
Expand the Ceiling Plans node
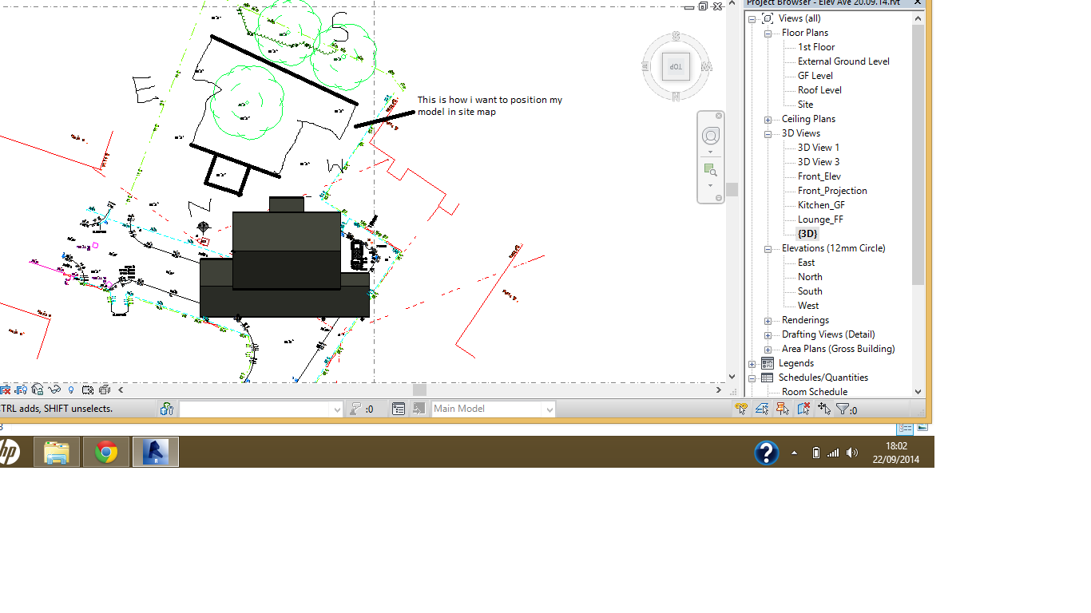pyautogui.click(x=768, y=119)
